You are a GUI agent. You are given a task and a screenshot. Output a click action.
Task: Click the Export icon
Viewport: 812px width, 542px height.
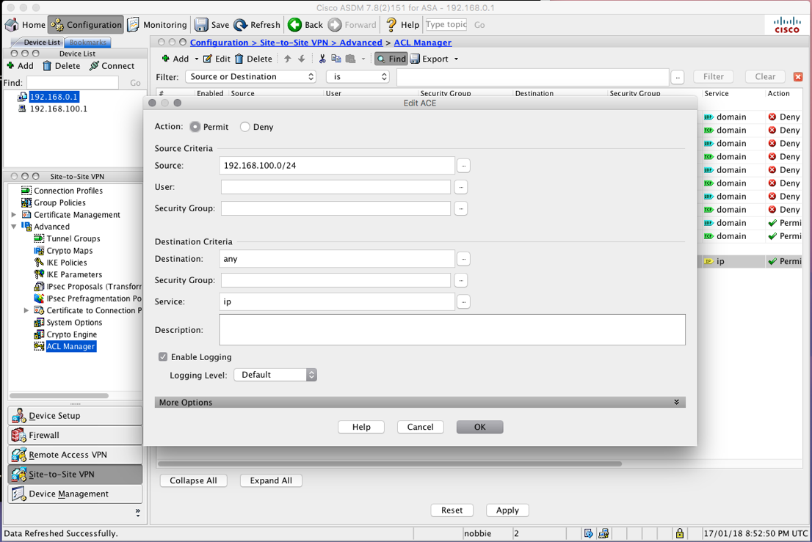pos(415,59)
